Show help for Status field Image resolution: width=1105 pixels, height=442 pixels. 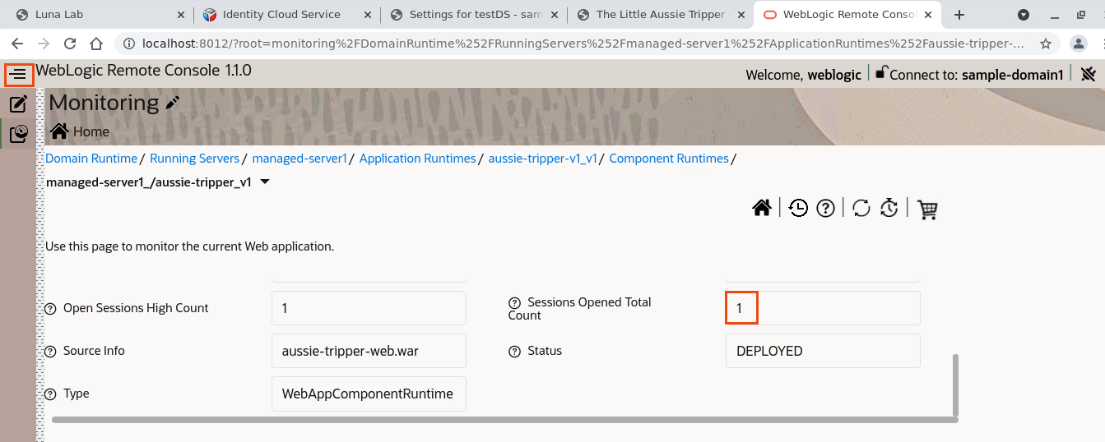(x=515, y=352)
